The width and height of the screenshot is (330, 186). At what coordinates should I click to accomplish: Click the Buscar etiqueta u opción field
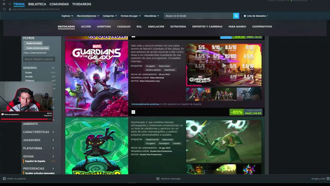click(x=39, y=59)
